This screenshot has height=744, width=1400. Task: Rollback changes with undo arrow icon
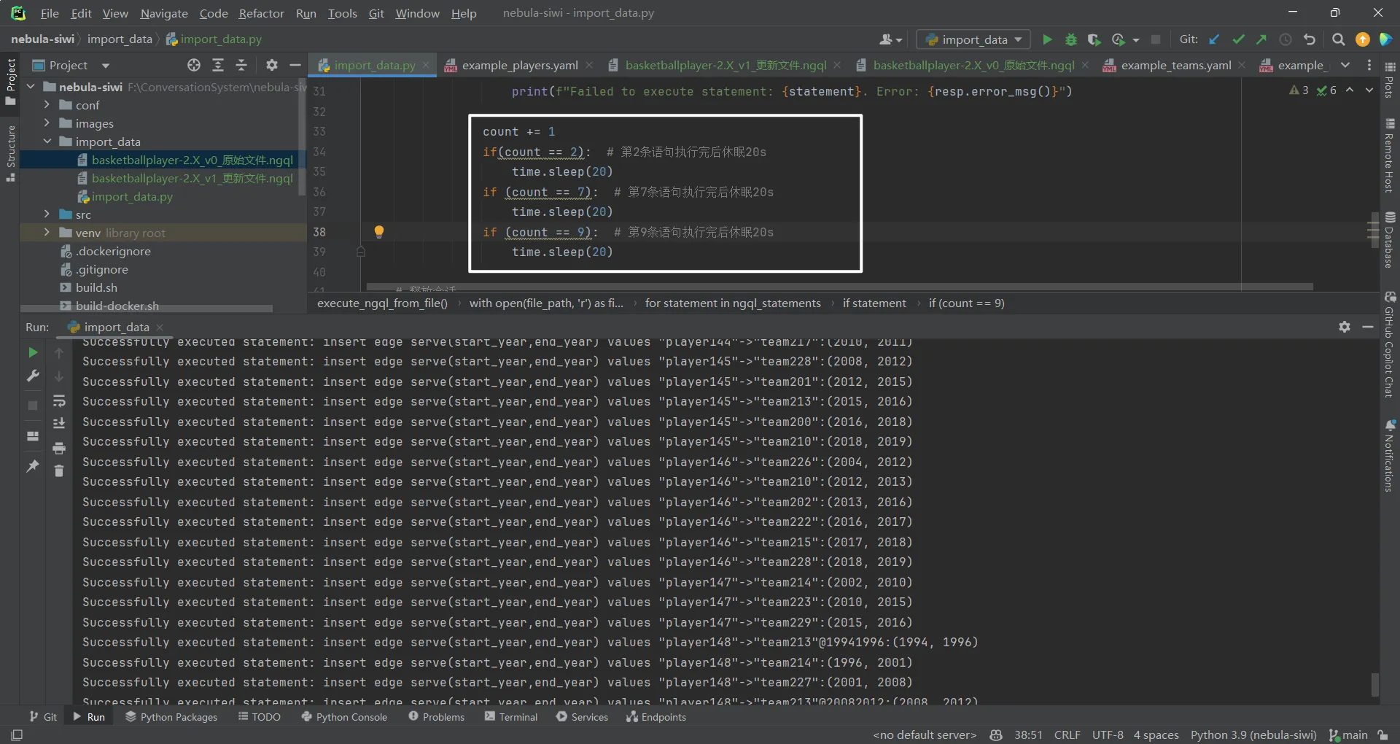[x=1310, y=39]
